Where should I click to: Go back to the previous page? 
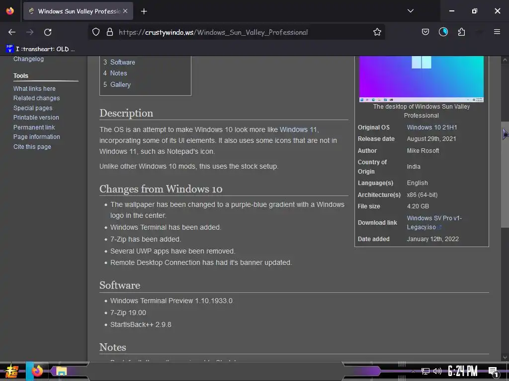[12, 32]
